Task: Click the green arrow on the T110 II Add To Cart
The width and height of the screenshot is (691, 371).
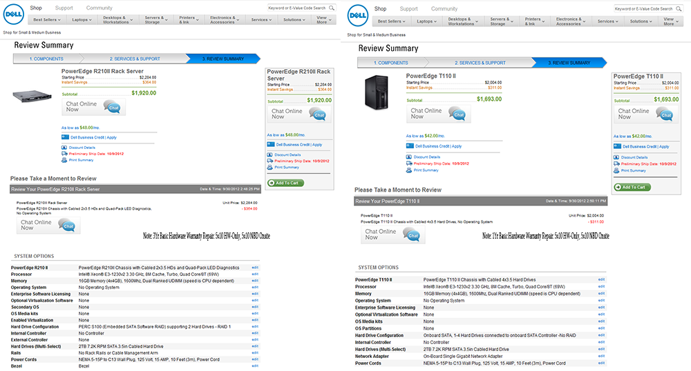Action: (x=618, y=187)
